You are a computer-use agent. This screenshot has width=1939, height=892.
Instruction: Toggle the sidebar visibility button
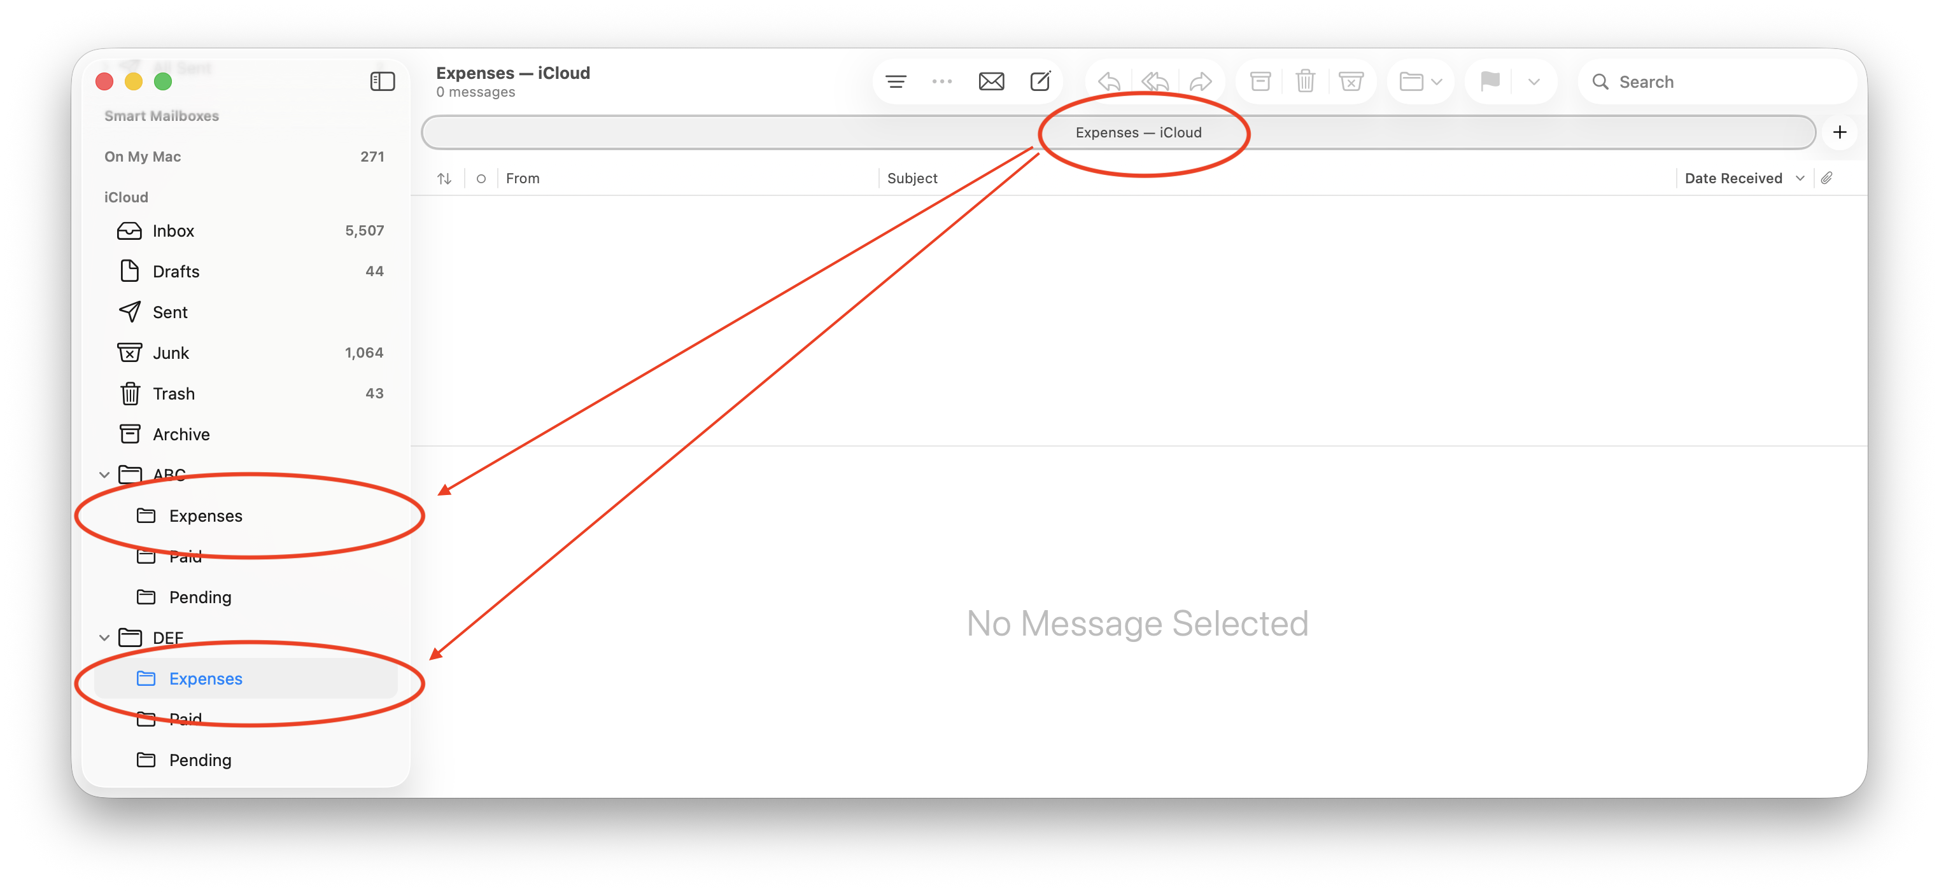click(x=383, y=81)
